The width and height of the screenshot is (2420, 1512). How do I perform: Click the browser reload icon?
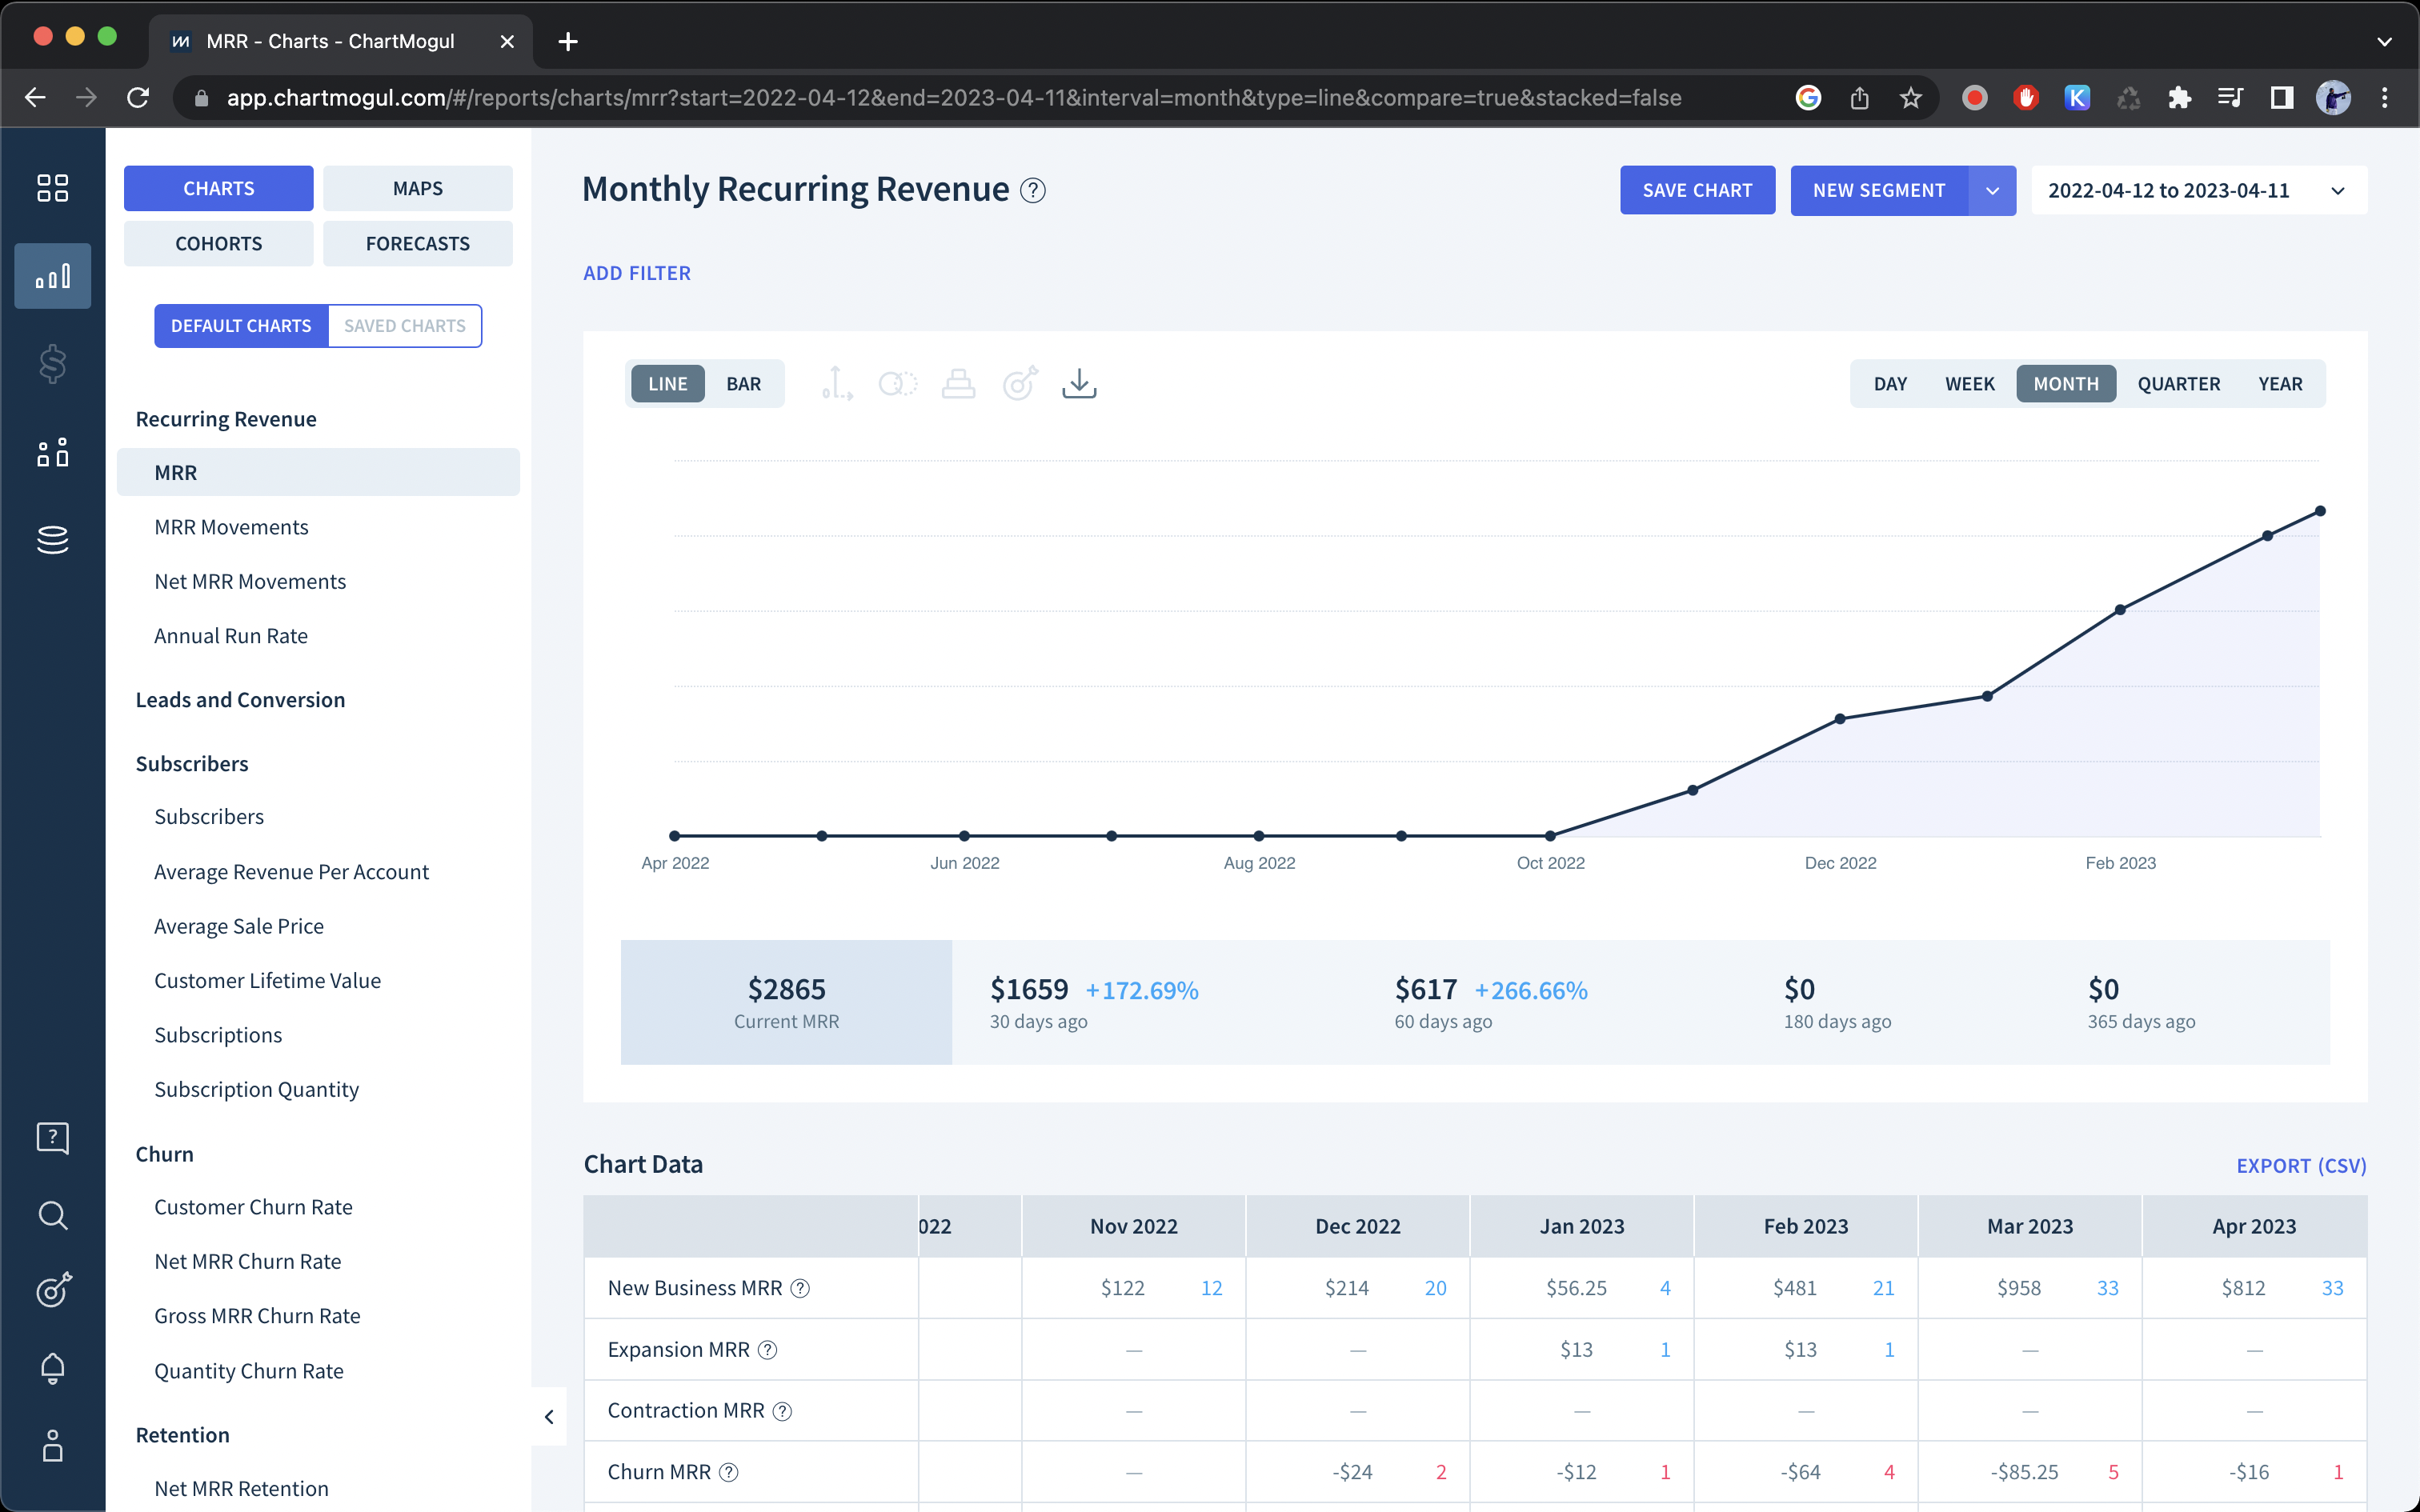point(138,98)
